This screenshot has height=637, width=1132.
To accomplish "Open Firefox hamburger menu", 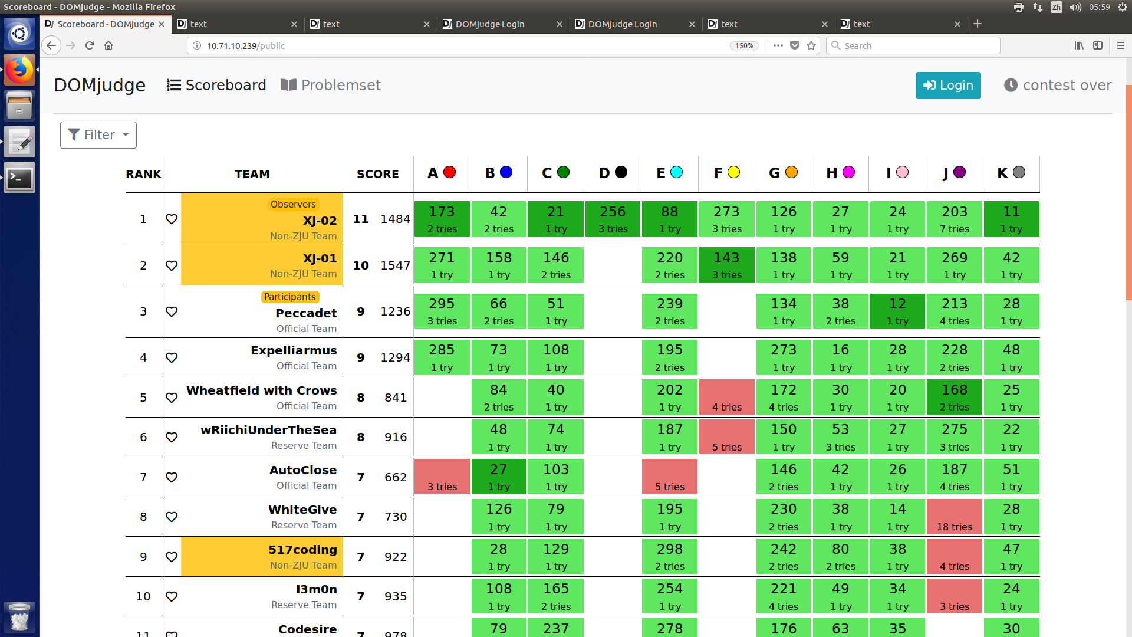I will 1120,45.
